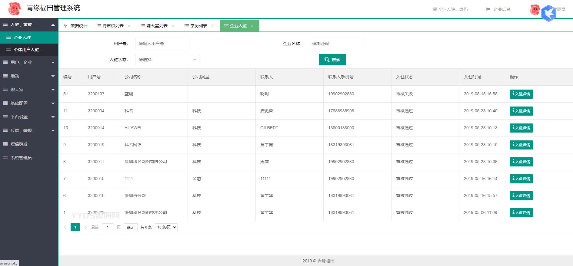The image size is (573, 266).
Task: Open the 10 条/页 page size dropdown
Action: [166, 227]
